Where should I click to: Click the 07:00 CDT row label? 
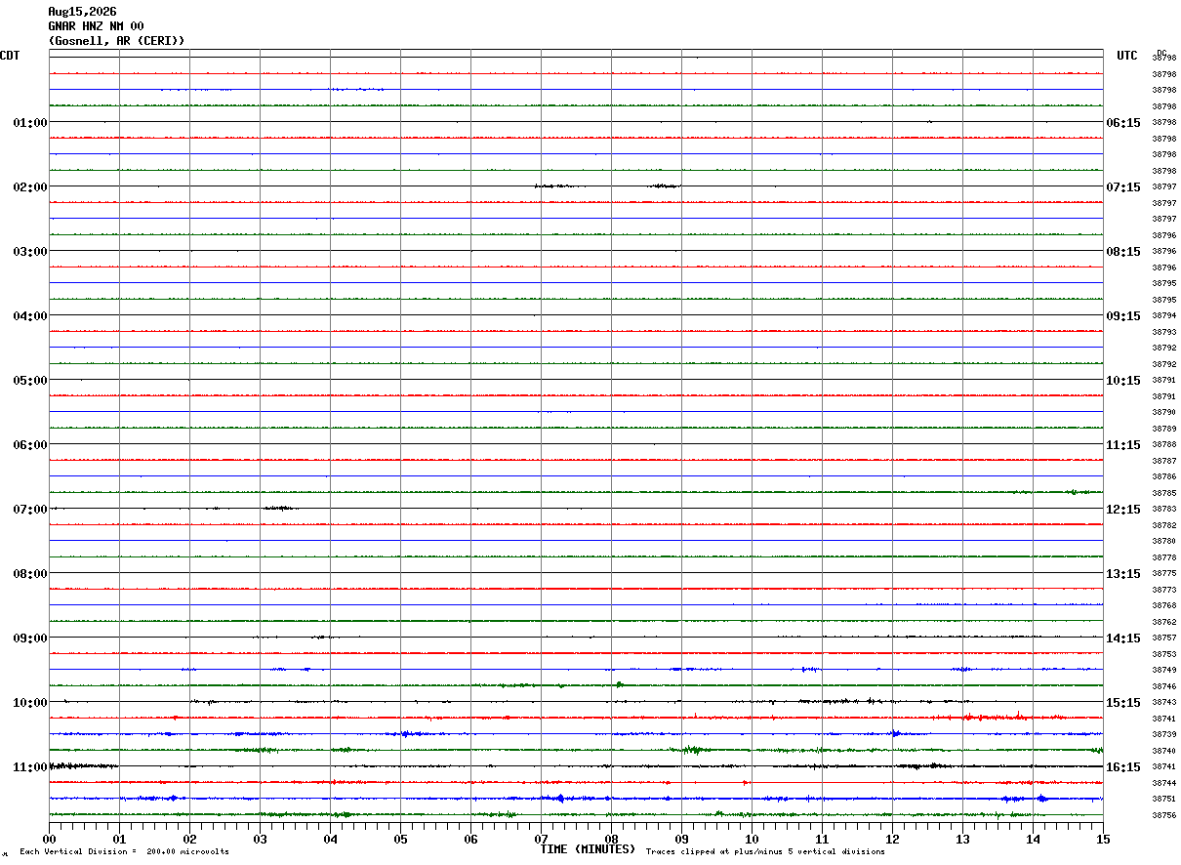click(x=30, y=510)
